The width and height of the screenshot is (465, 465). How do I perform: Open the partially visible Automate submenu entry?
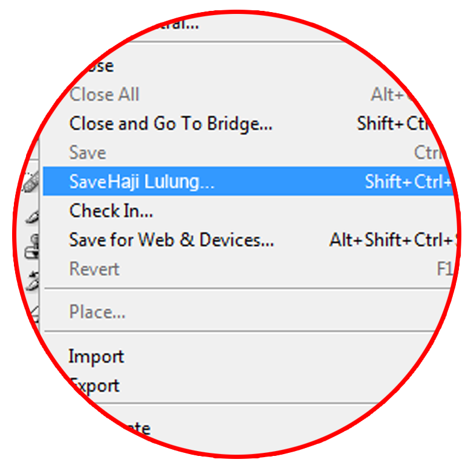click(x=137, y=428)
